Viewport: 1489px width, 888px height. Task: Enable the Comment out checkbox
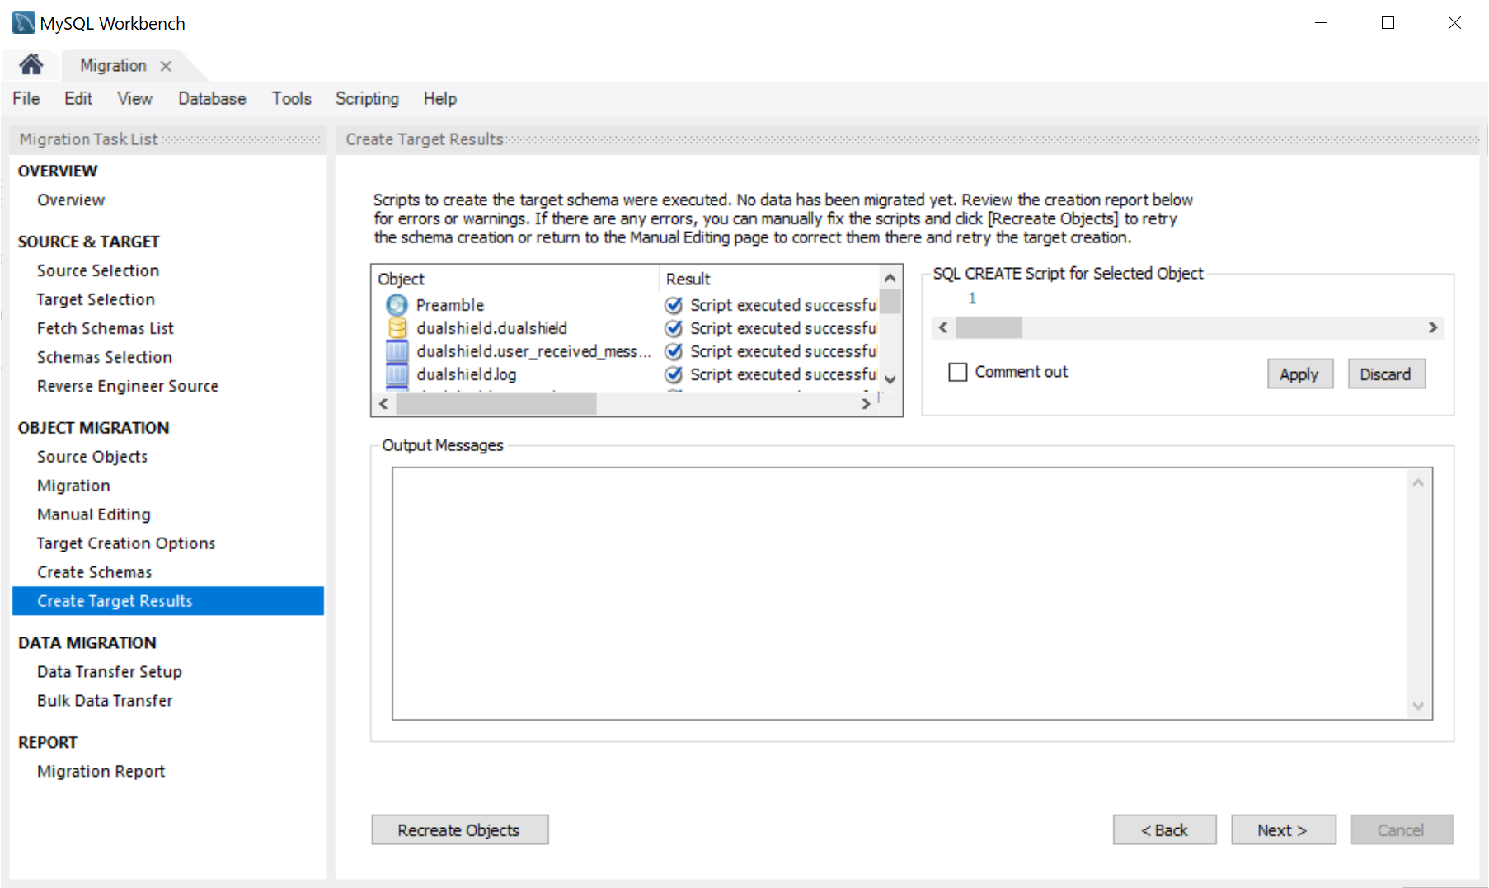point(957,372)
